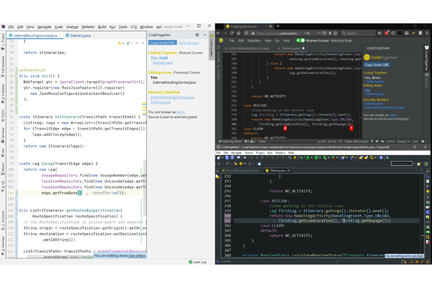432x288 pixels.
Task: Open the Navigate menu in IntelliJ
Action: (44, 27)
